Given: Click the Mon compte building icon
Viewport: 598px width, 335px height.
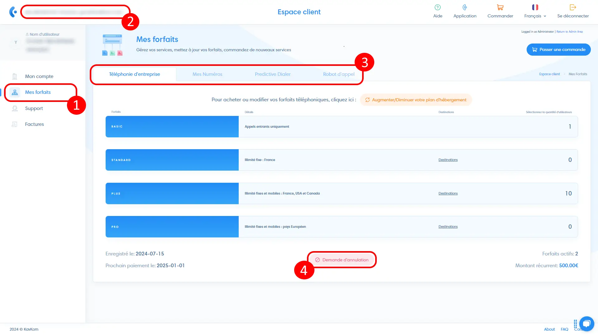Looking at the screenshot, I should coord(15,76).
